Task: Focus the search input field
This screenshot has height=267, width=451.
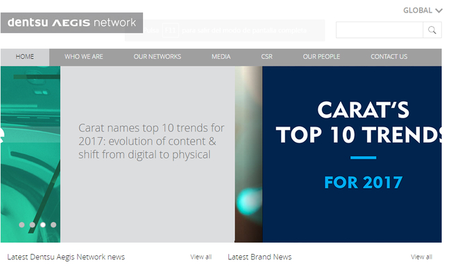Action: point(380,30)
